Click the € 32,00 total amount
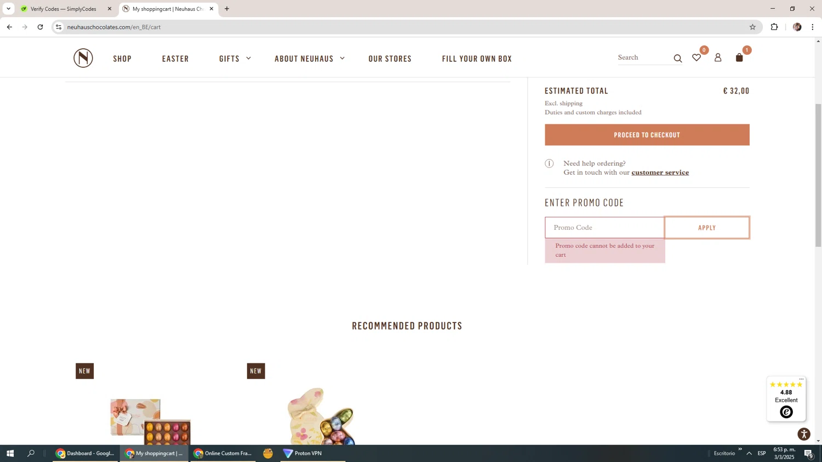This screenshot has width=822, height=462. point(736,91)
